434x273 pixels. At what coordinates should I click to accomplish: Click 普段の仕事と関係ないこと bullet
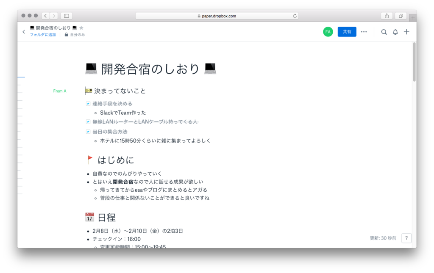(x=154, y=198)
